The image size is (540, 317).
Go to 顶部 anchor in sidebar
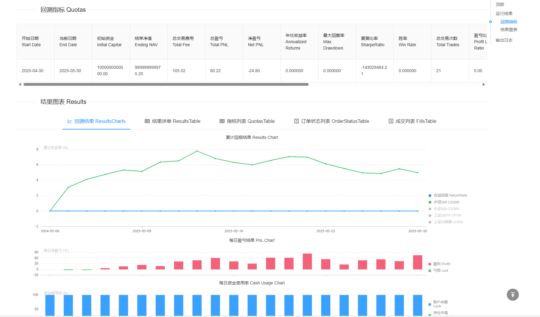(x=500, y=5)
